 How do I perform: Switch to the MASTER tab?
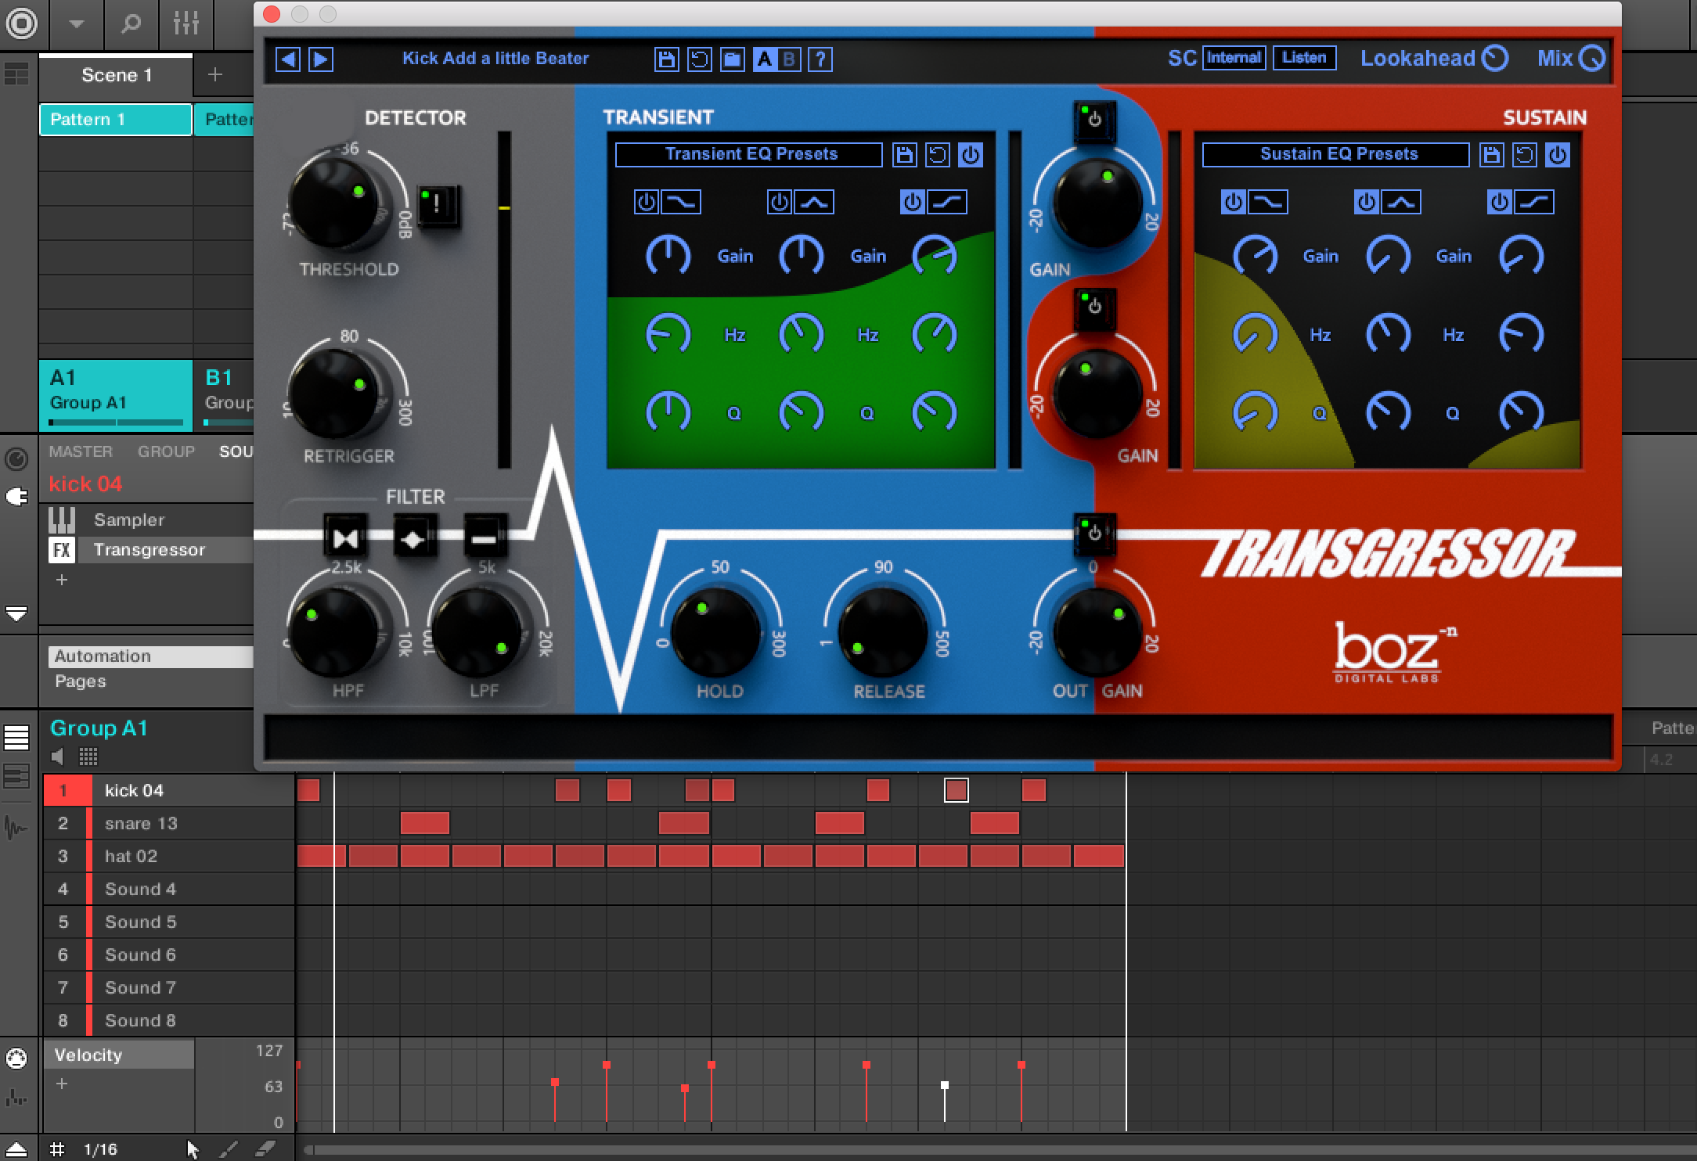click(81, 451)
